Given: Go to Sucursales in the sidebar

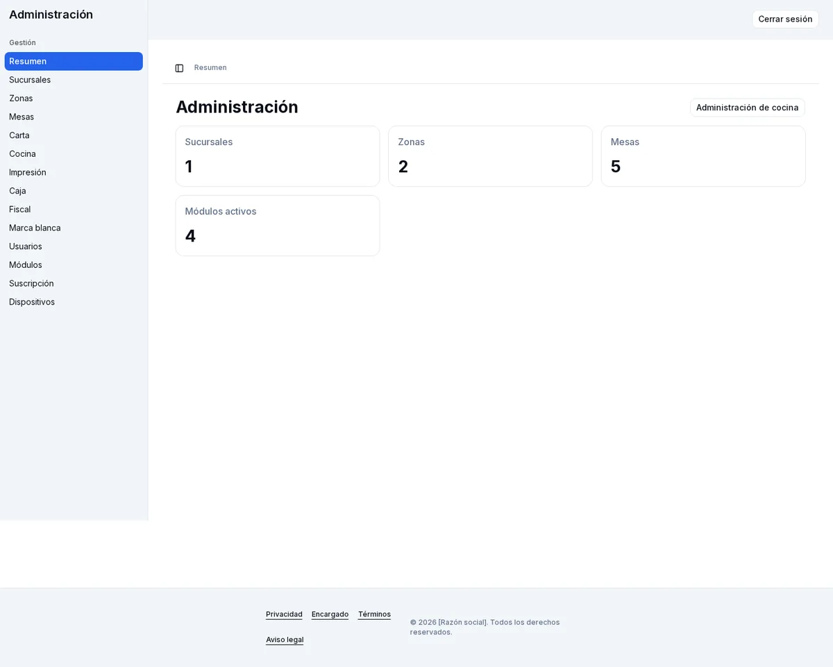Looking at the screenshot, I should (x=74, y=80).
